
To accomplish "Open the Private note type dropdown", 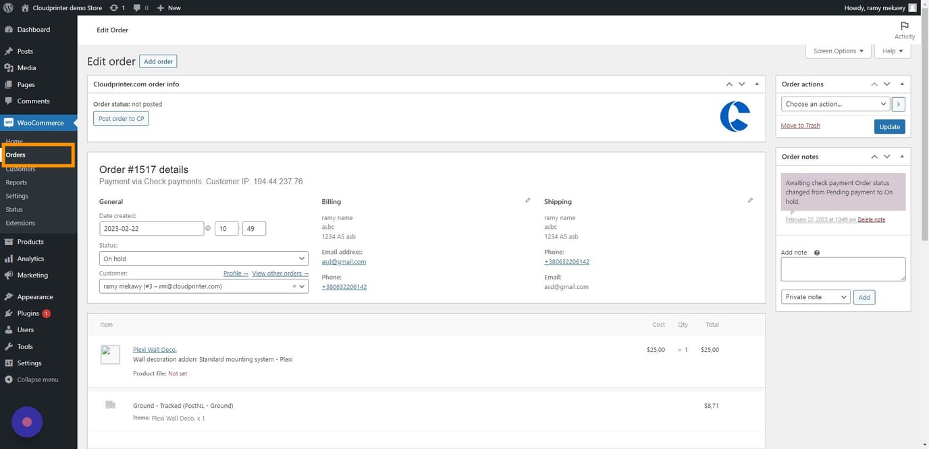I will (x=814, y=296).
